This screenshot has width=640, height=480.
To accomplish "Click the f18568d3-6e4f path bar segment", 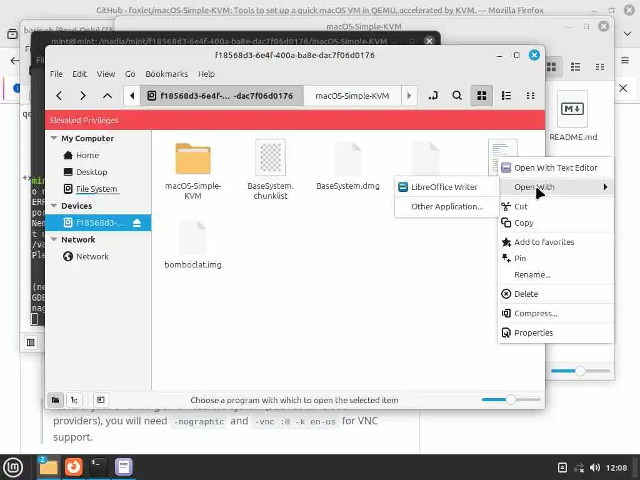I will pyautogui.click(x=222, y=96).
